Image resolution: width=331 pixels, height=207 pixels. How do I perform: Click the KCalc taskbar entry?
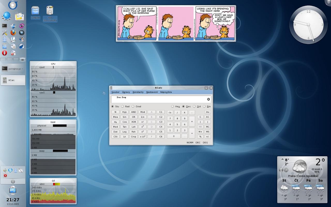click(x=13, y=80)
